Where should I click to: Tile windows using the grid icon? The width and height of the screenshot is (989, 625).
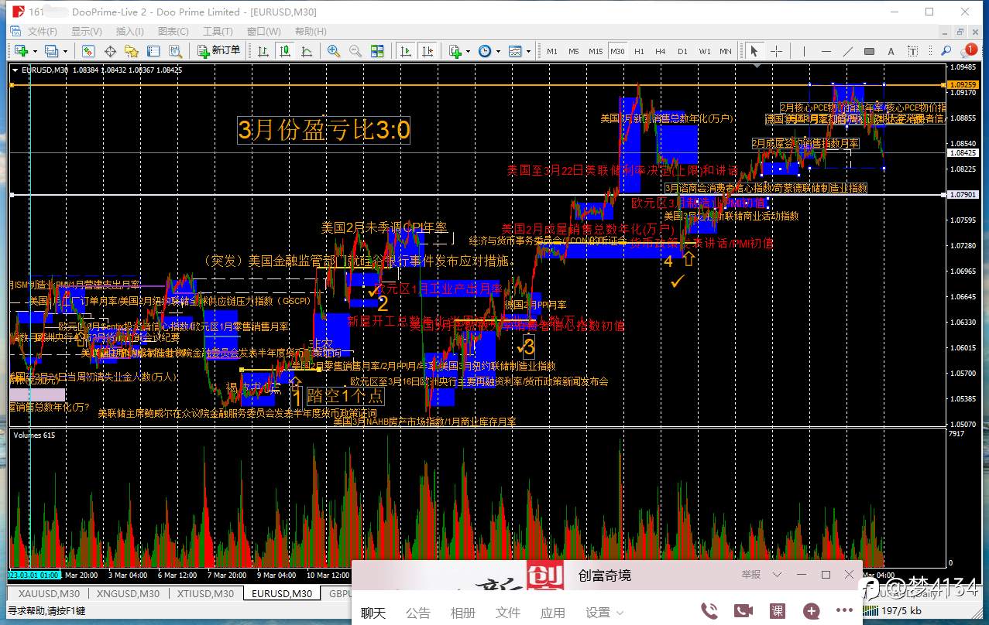click(377, 51)
